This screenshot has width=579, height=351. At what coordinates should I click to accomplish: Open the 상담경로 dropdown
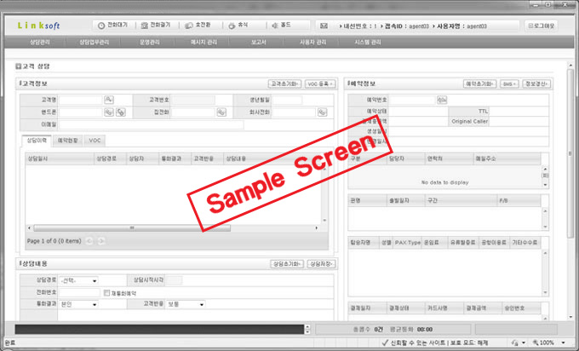tap(93, 280)
